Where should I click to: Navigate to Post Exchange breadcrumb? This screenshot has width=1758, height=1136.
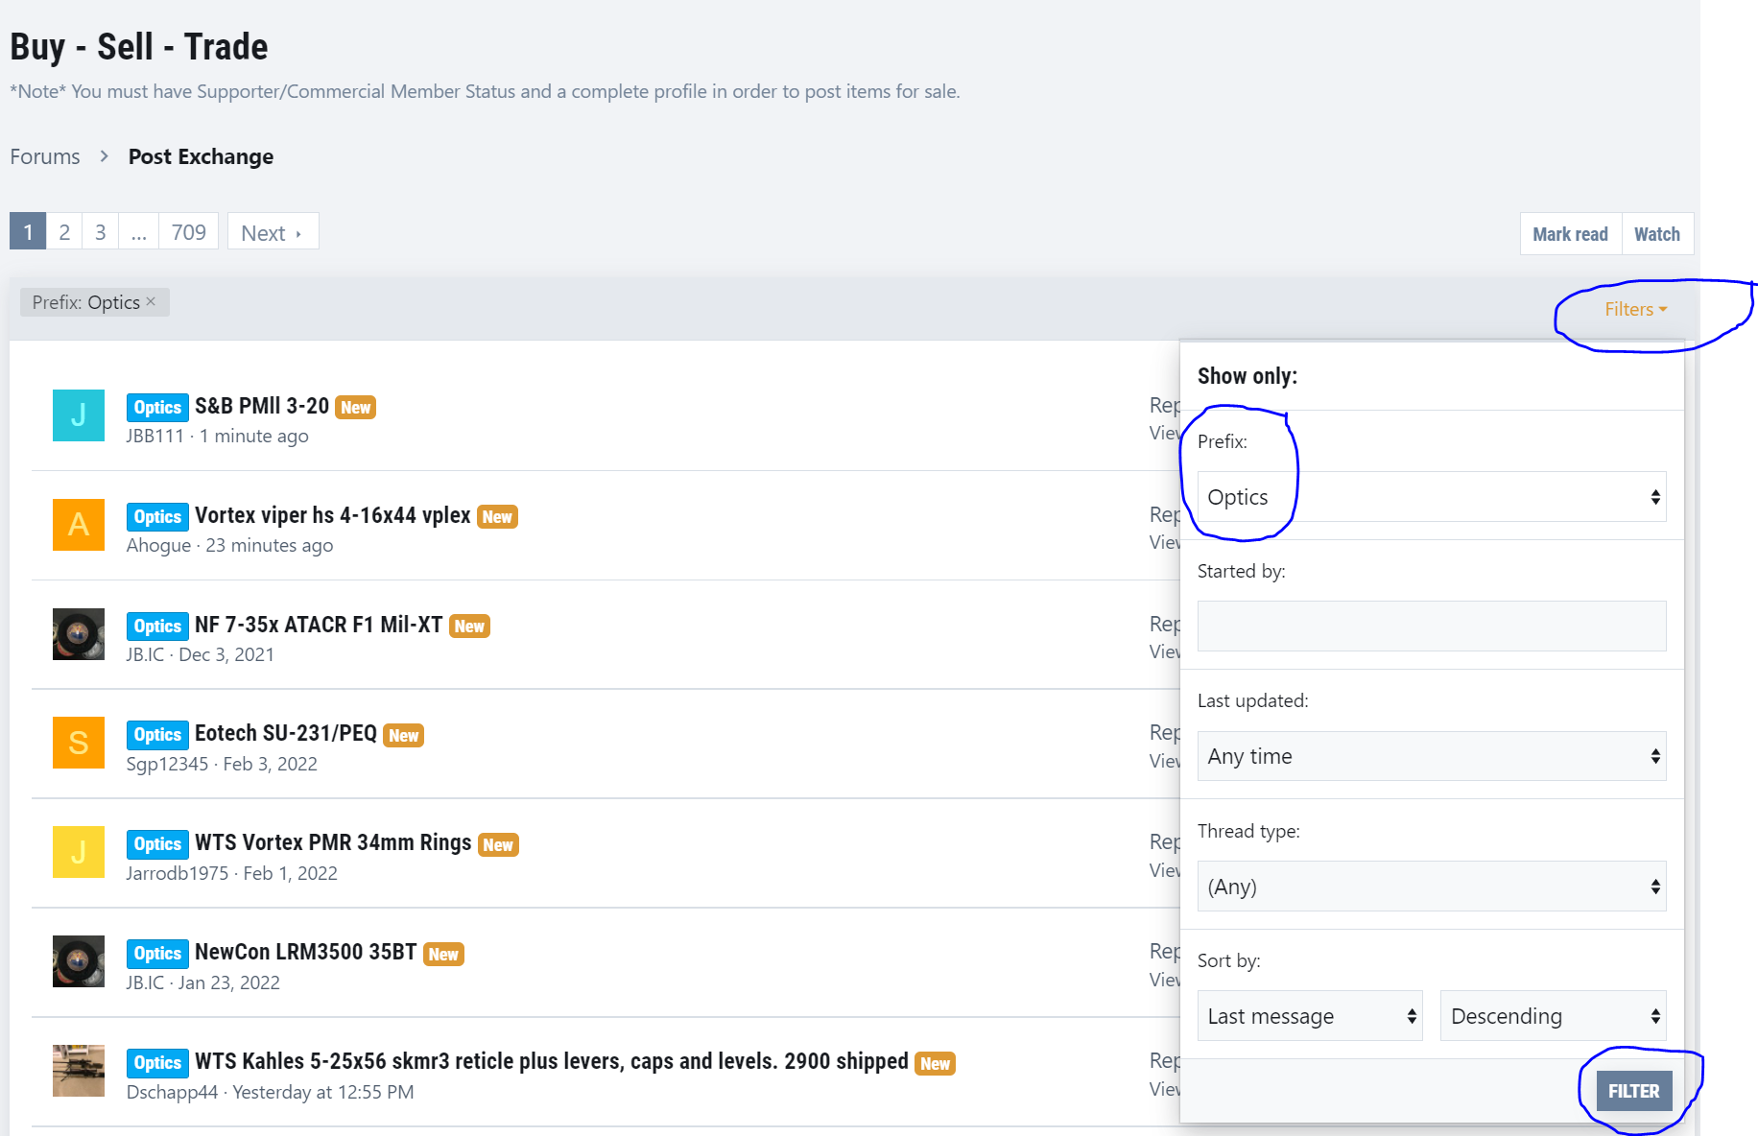coord(201,156)
